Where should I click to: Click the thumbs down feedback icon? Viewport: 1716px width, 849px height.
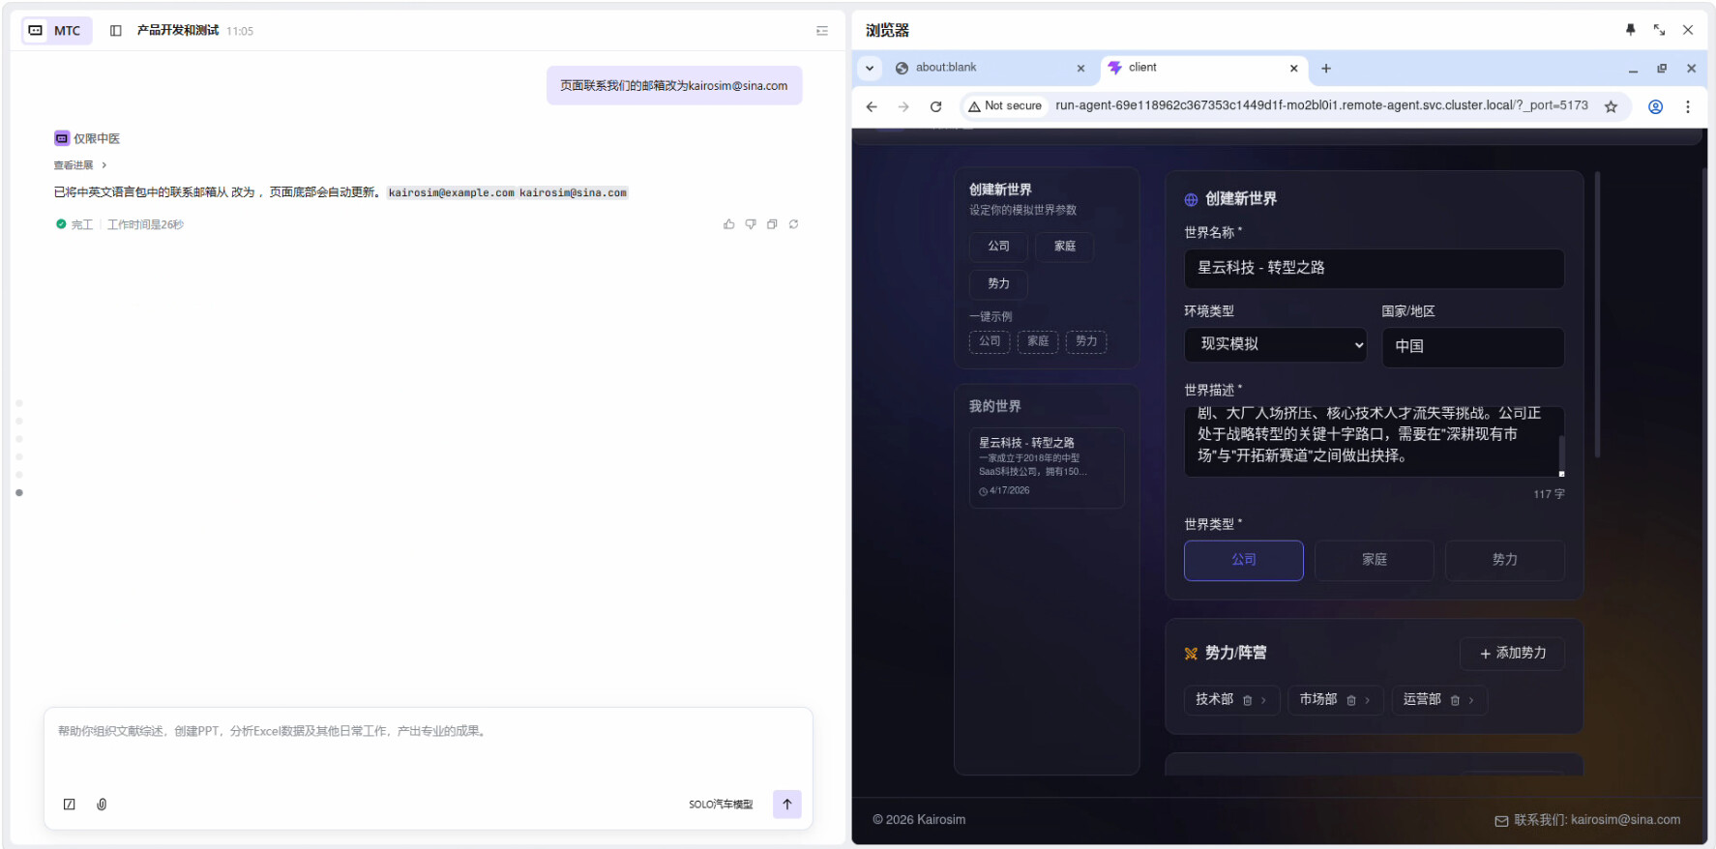(751, 224)
